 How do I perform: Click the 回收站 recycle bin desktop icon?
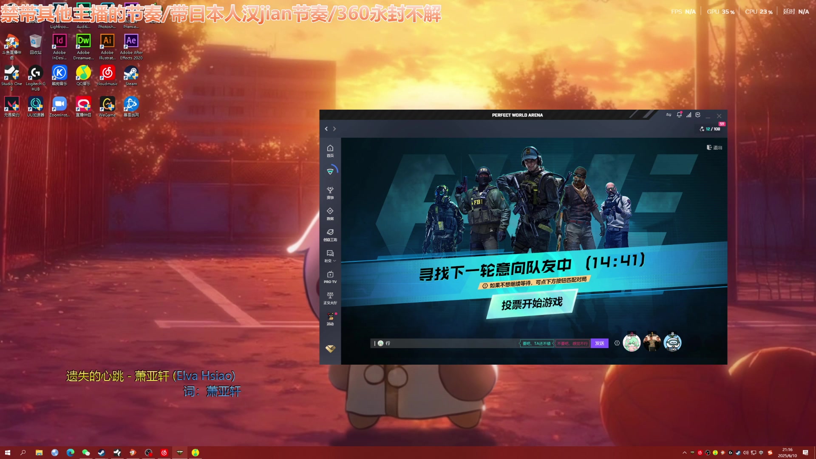[x=36, y=44]
